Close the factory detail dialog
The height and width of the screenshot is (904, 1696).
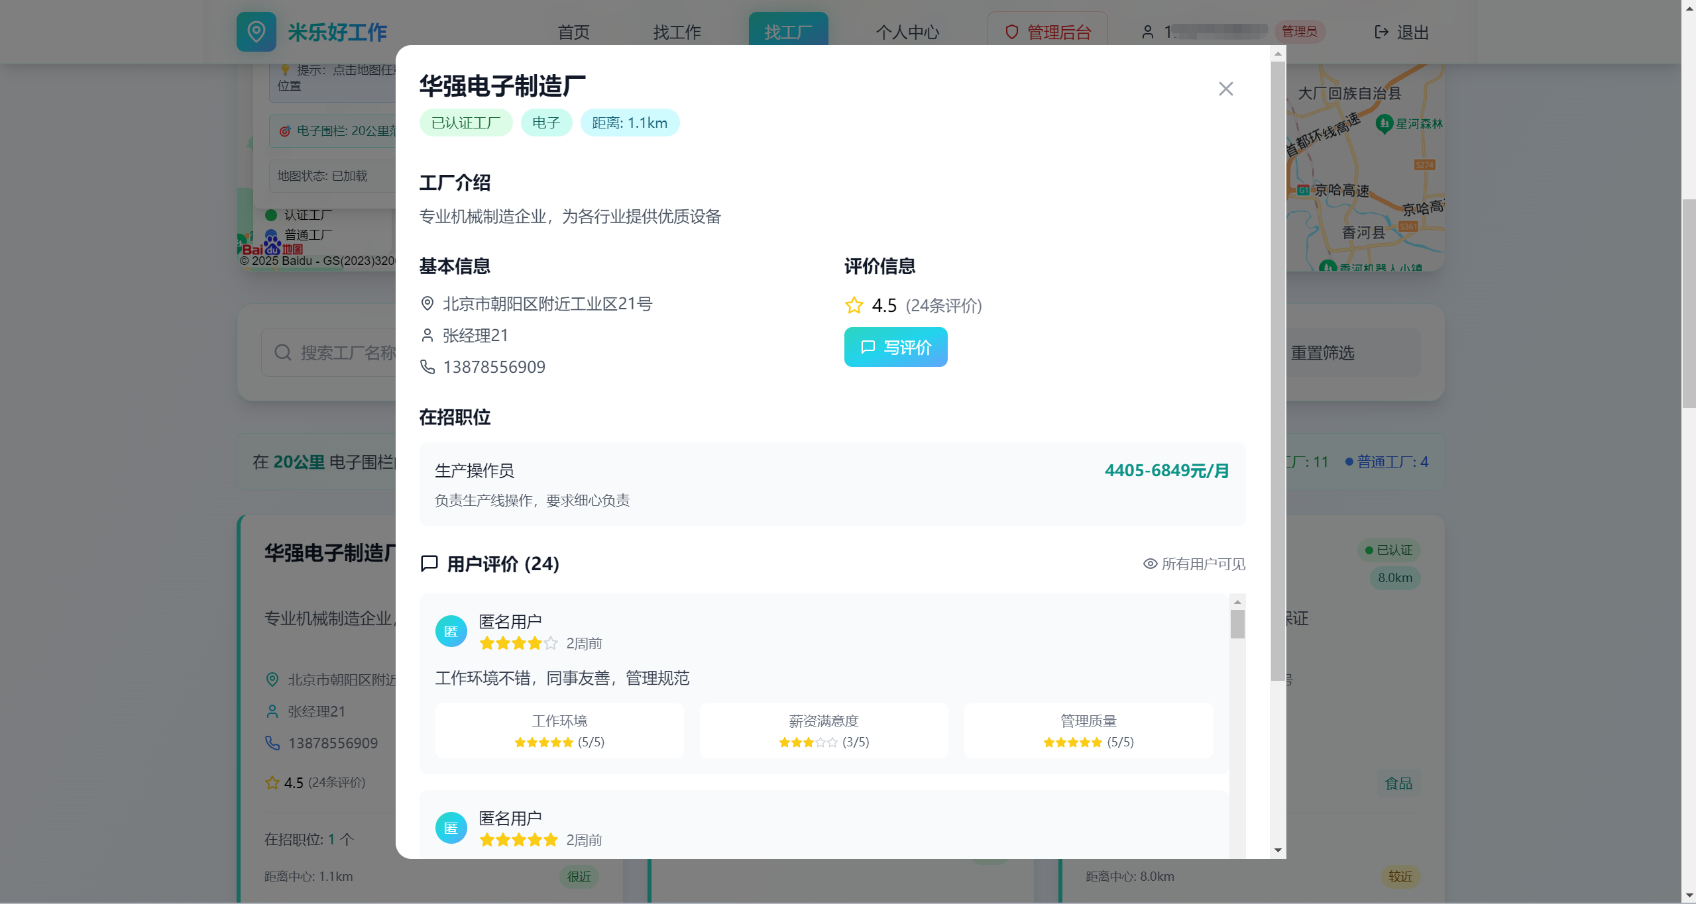(x=1225, y=89)
